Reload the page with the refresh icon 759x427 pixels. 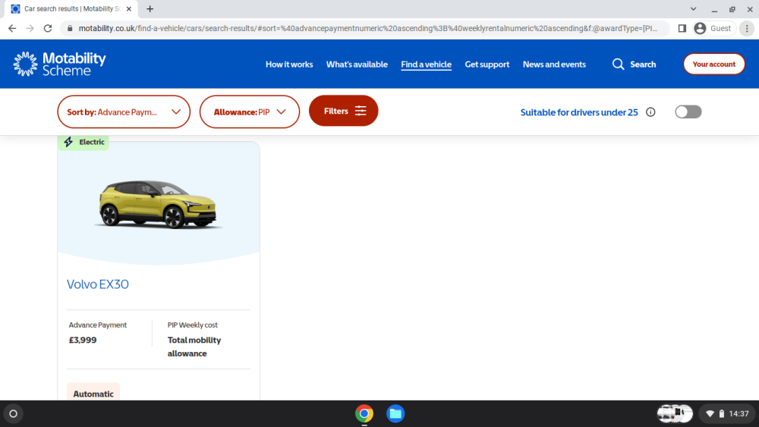coord(47,29)
